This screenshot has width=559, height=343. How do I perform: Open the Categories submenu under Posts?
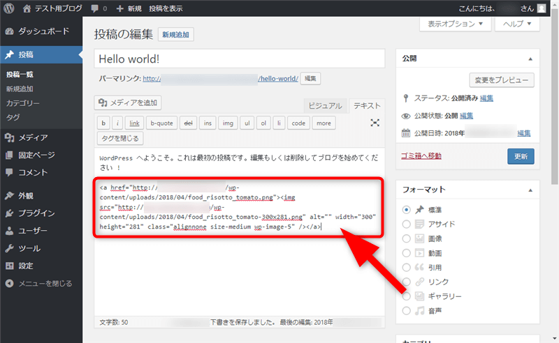tap(22, 103)
